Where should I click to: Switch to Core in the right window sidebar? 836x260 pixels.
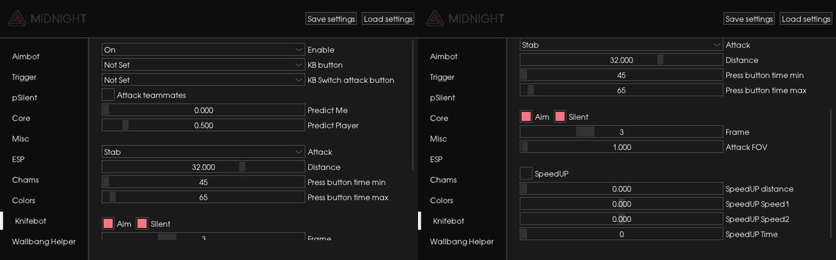(439, 118)
